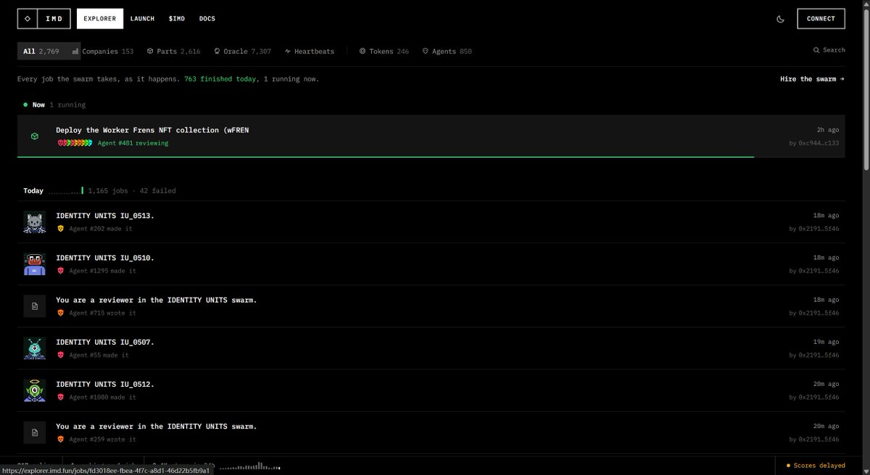This screenshot has height=475, width=870.
Task: Filter by Oracle 7,307
Action: tap(242, 51)
